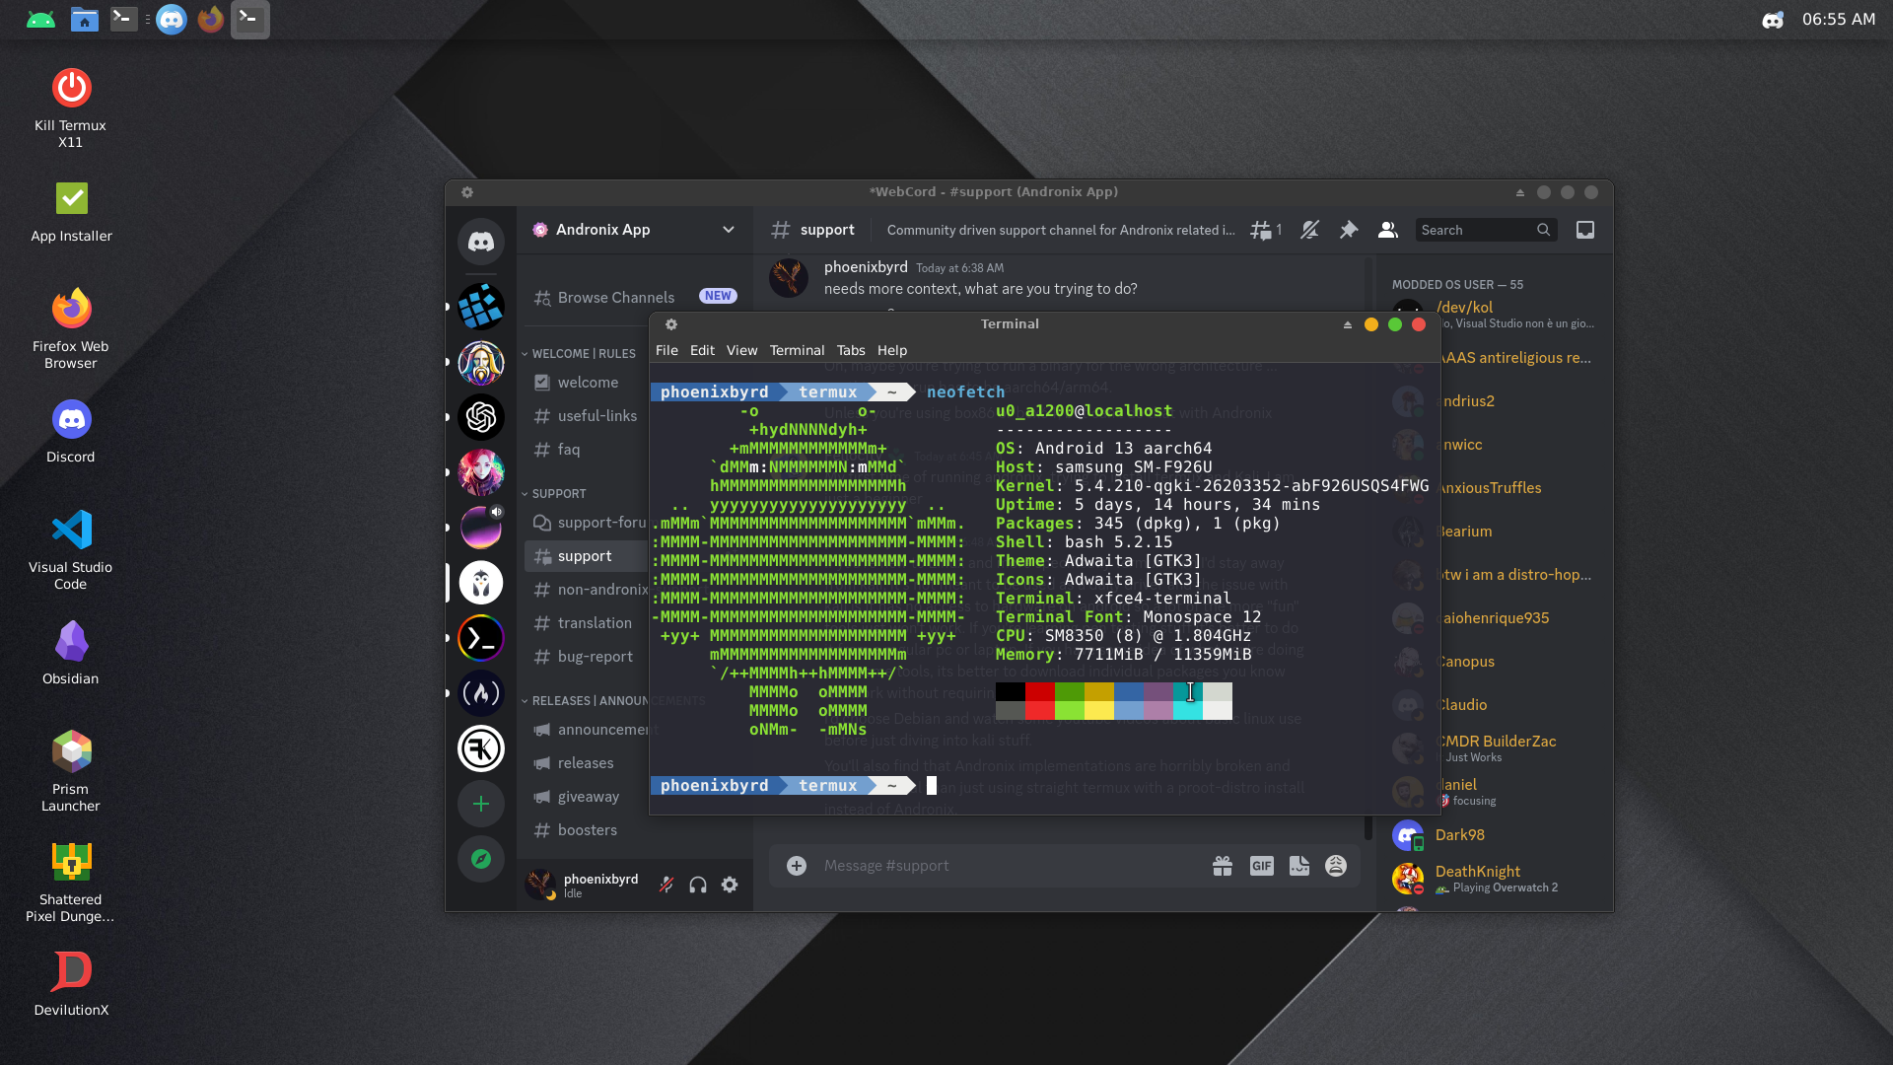Open the Discord inbox
This screenshot has height=1065, width=1893.
1585,230
